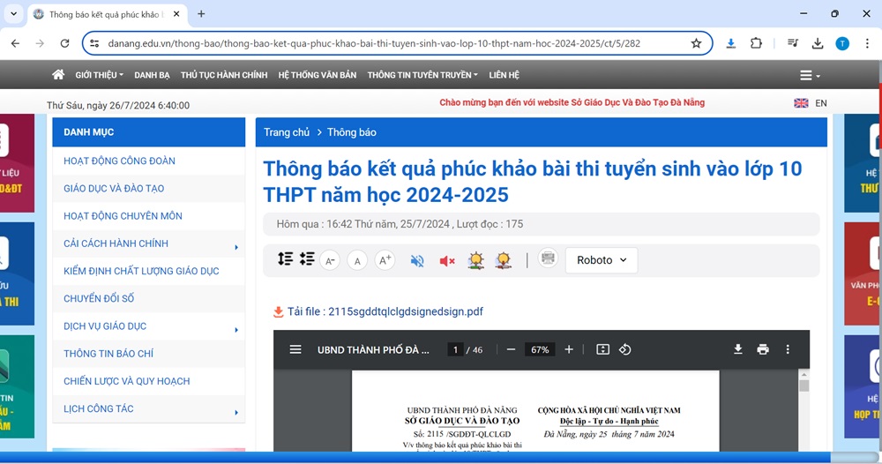Open KIỂM ĐỊNH CHẤT LƯỢNG GIÁO DỤC category
This screenshot has width=882, height=464.
tap(148, 271)
